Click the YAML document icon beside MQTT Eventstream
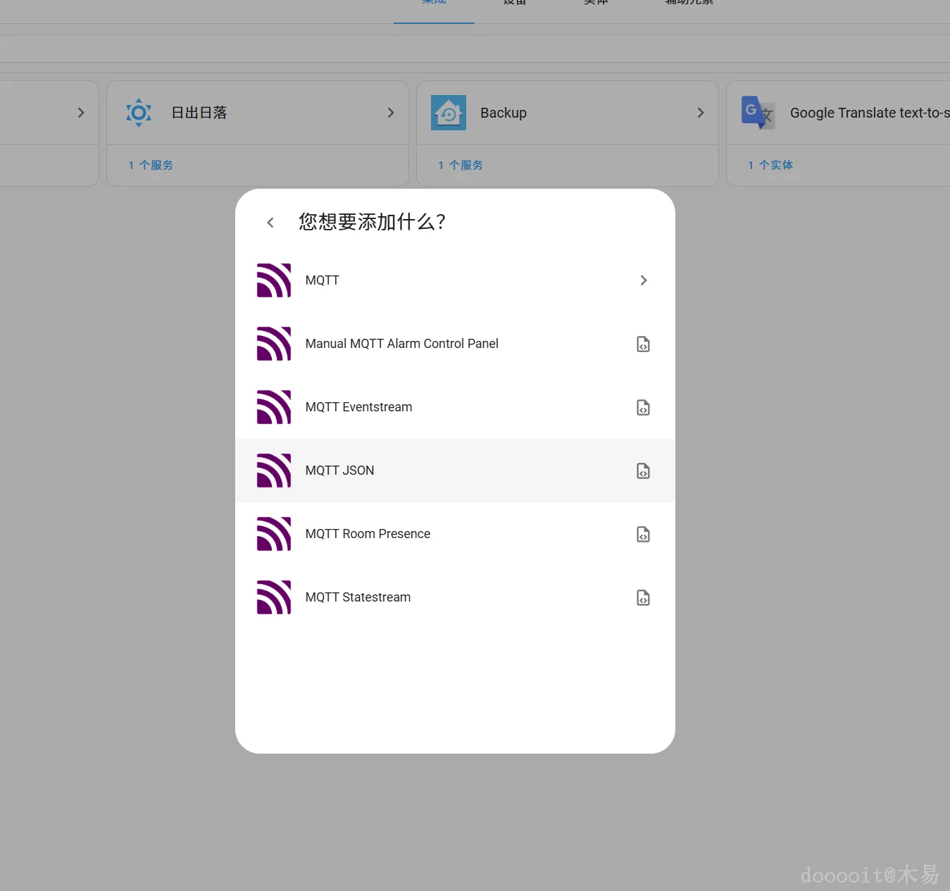 (x=643, y=406)
